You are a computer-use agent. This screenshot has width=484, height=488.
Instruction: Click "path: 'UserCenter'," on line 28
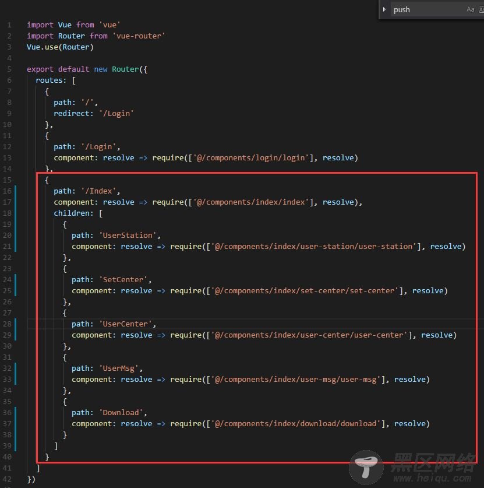(x=114, y=324)
